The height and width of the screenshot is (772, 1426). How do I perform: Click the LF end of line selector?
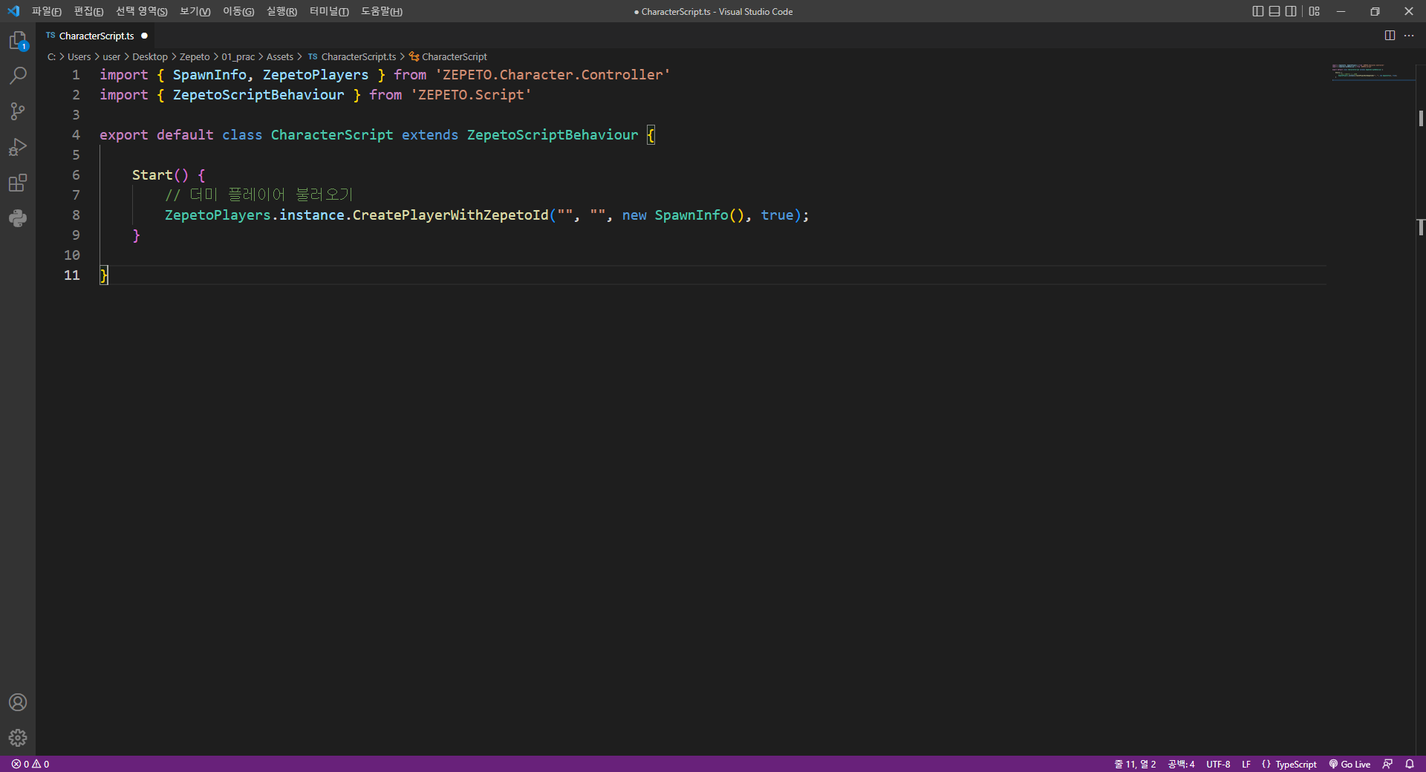(x=1246, y=764)
